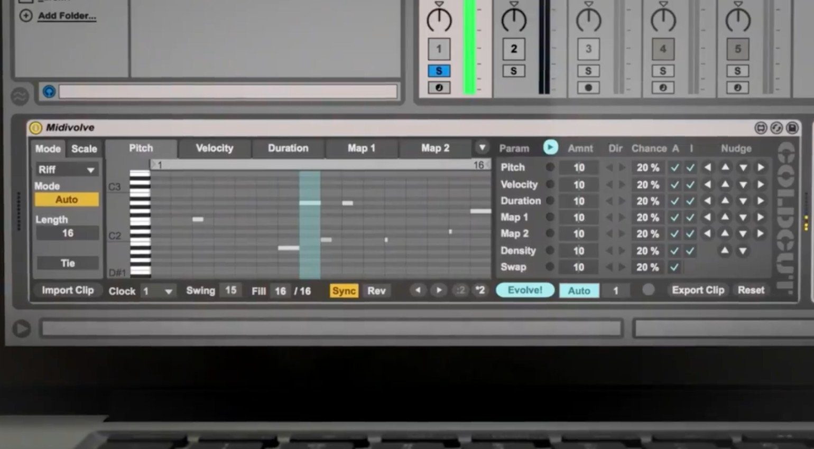Nudge Density down with the arrow icon
The height and width of the screenshot is (449, 814).
[743, 251]
